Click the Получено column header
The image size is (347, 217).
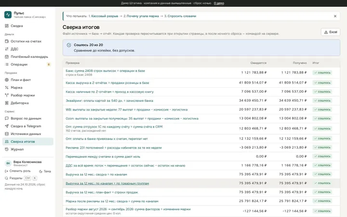pyautogui.click(x=300, y=63)
